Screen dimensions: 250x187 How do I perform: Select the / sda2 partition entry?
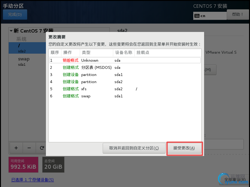[x=27, y=48]
